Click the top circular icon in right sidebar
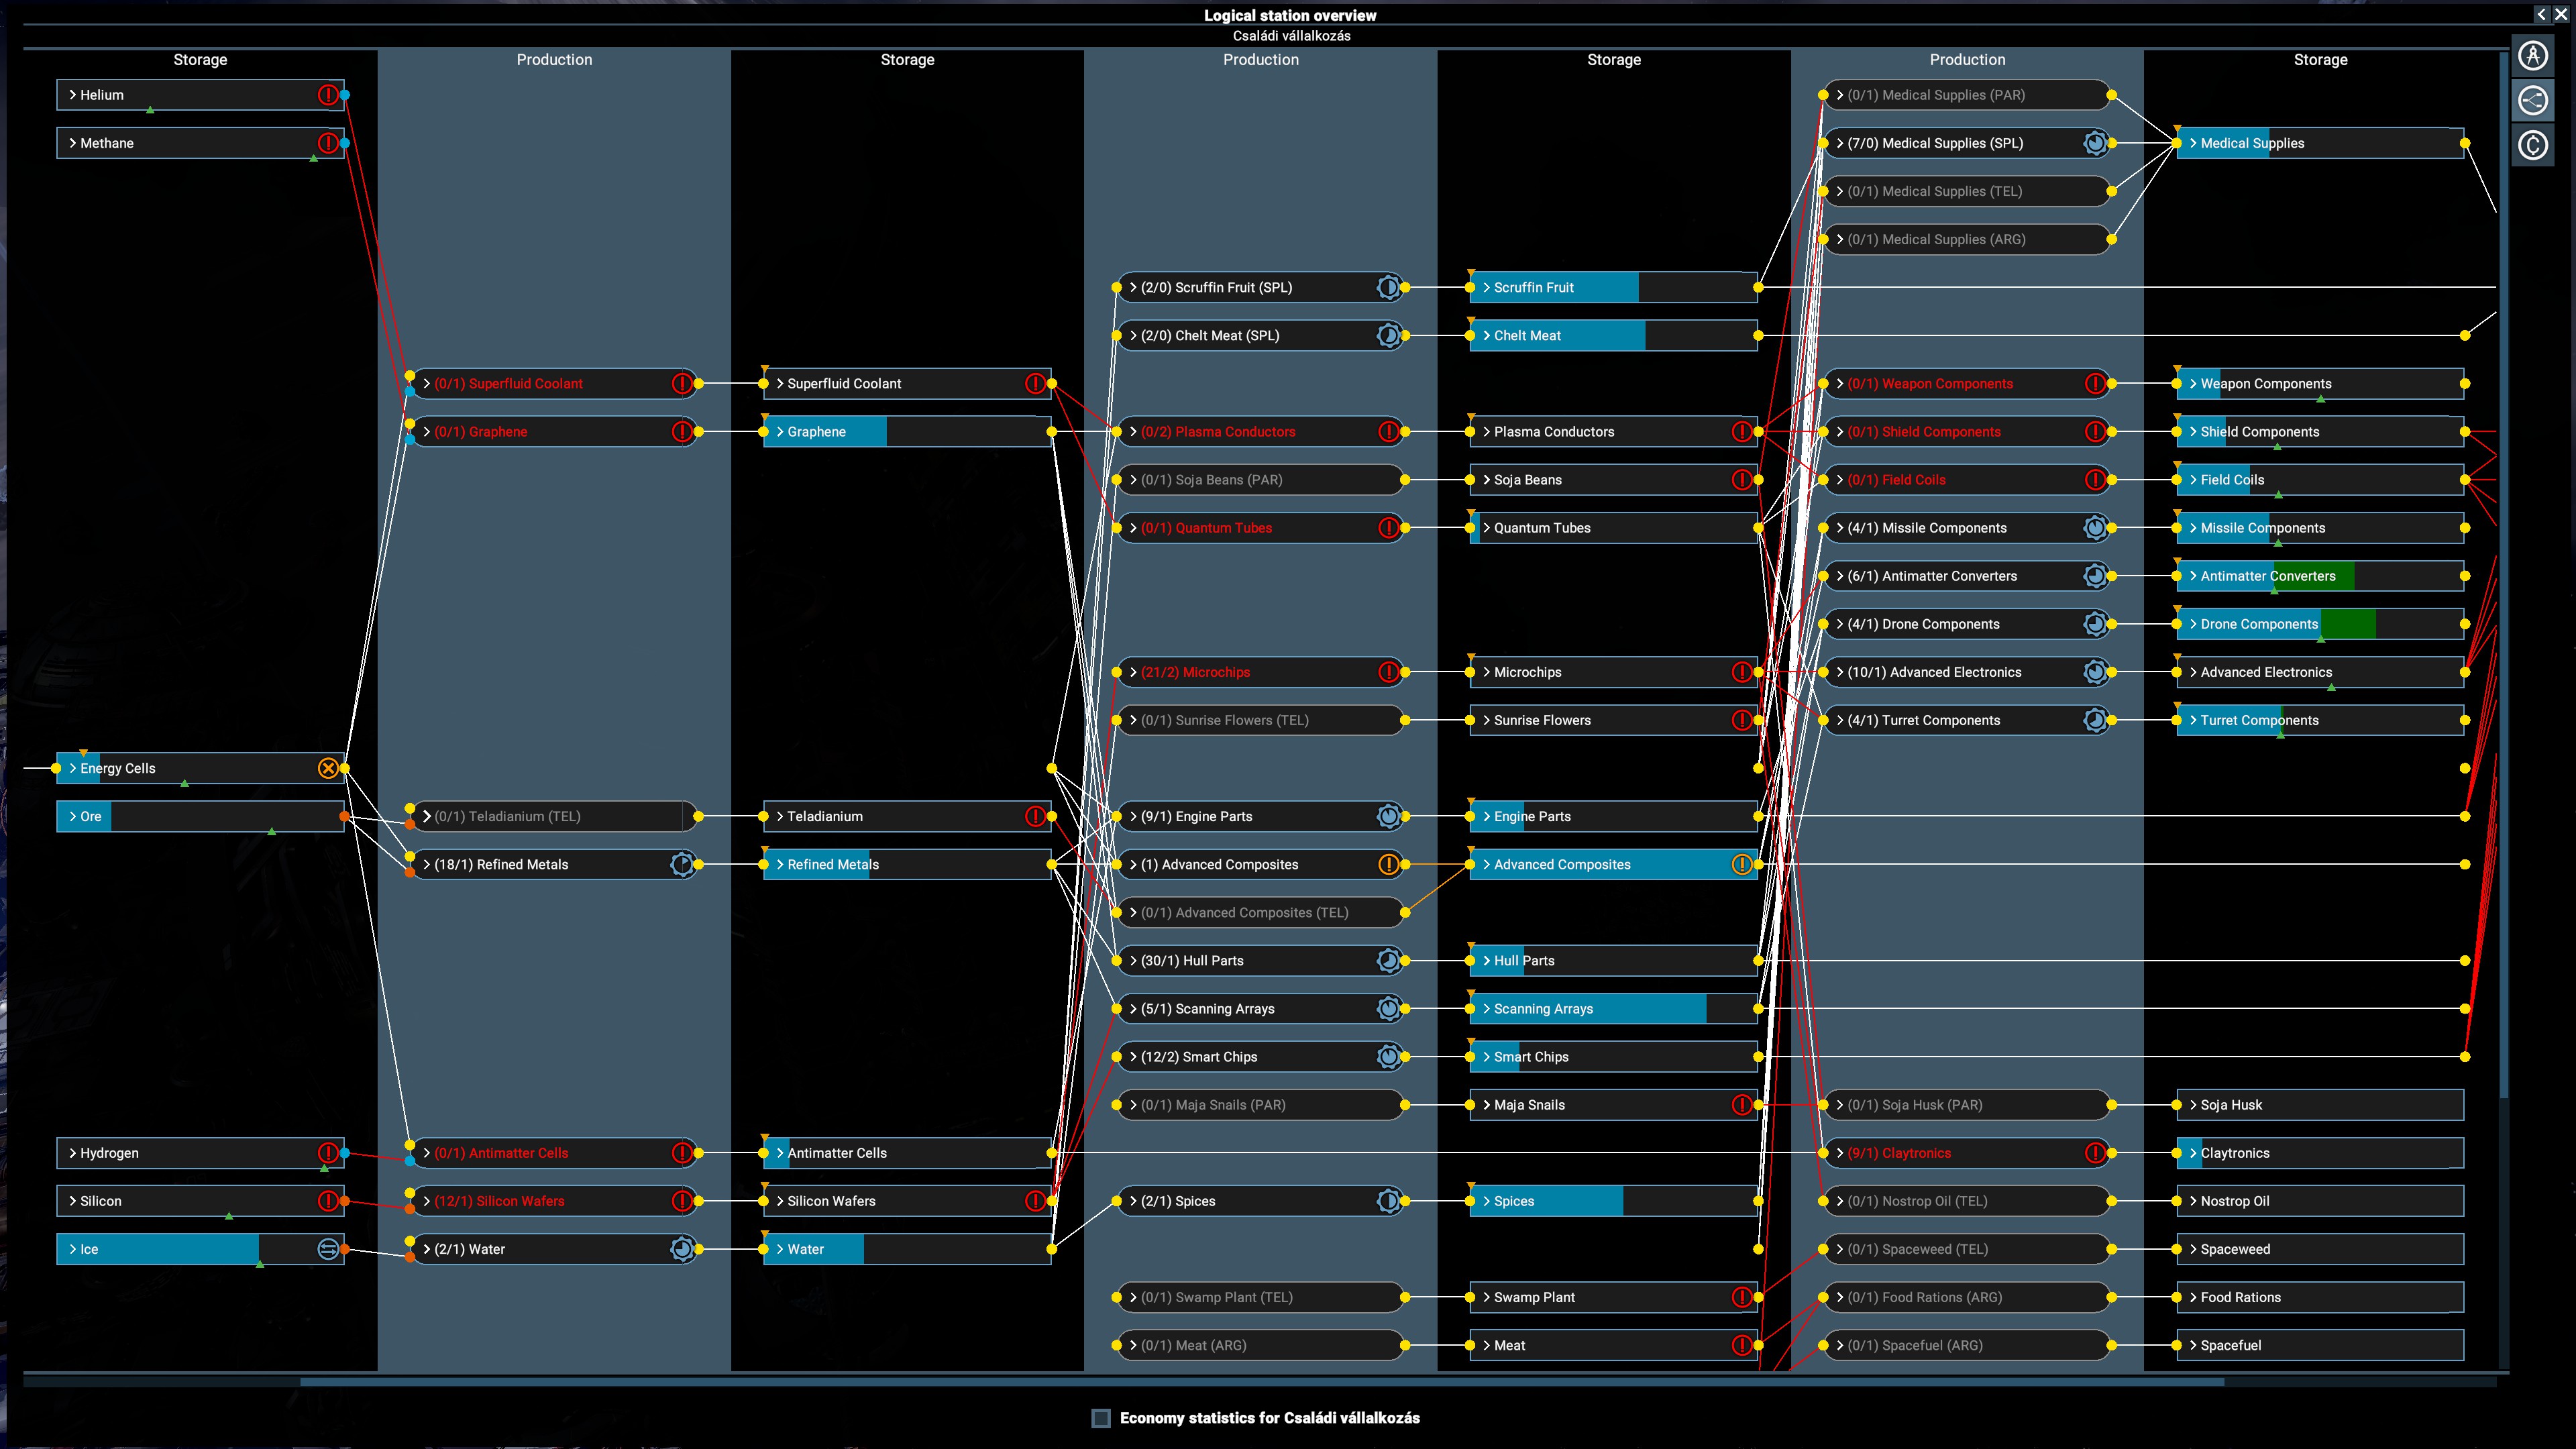Screen dimensions: 2576x1449 coord(2533,56)
